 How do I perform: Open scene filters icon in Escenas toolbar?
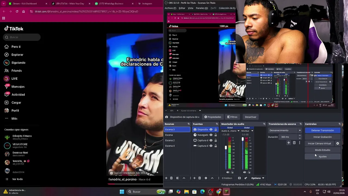click(x=178, y=178)
